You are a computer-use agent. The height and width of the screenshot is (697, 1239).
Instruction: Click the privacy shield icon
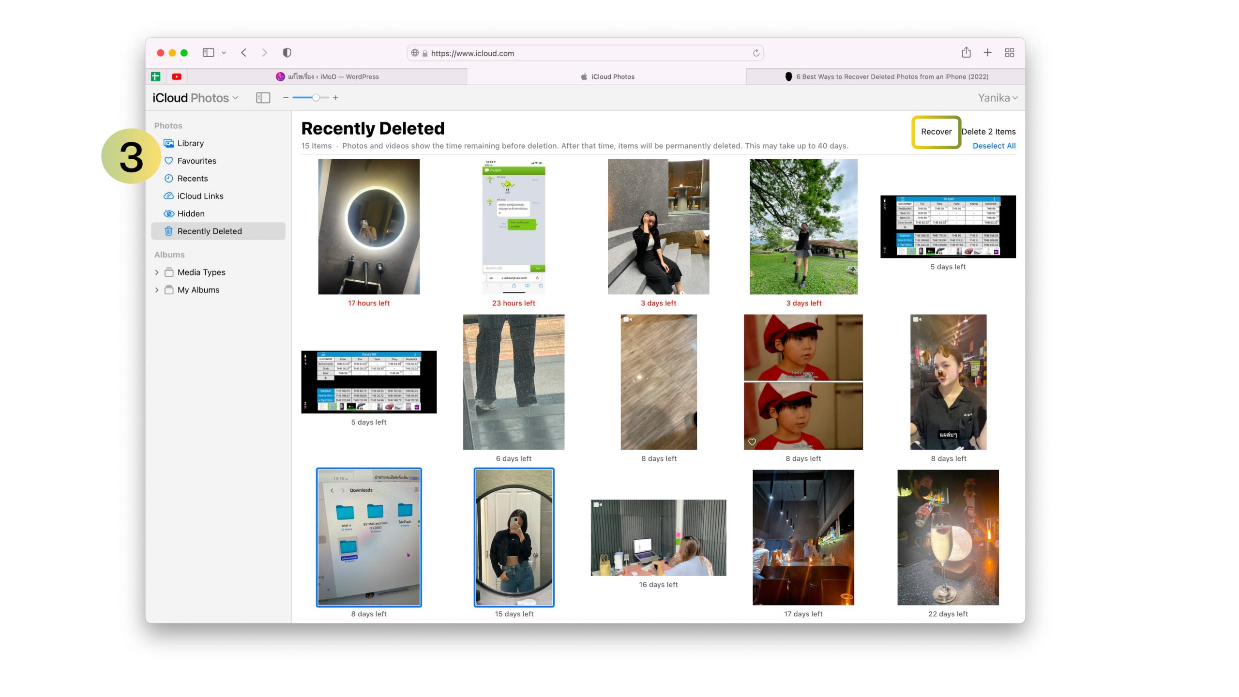coord(287,52)
